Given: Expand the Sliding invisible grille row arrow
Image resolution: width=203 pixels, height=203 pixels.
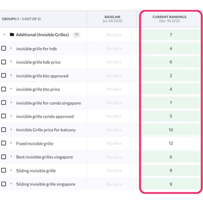Looking at the screenshot, I should 11,170.
